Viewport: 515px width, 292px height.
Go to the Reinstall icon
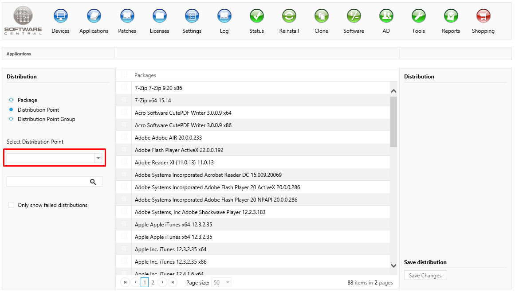(289, 16)
